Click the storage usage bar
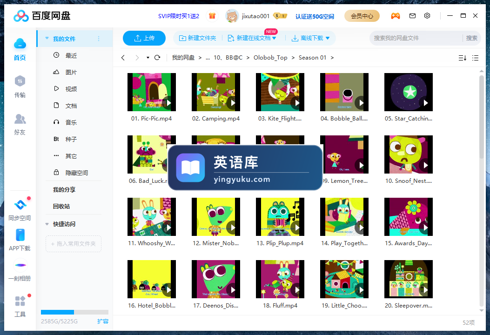The width and height of the screenshot is (490, 335). pos(75,312)
